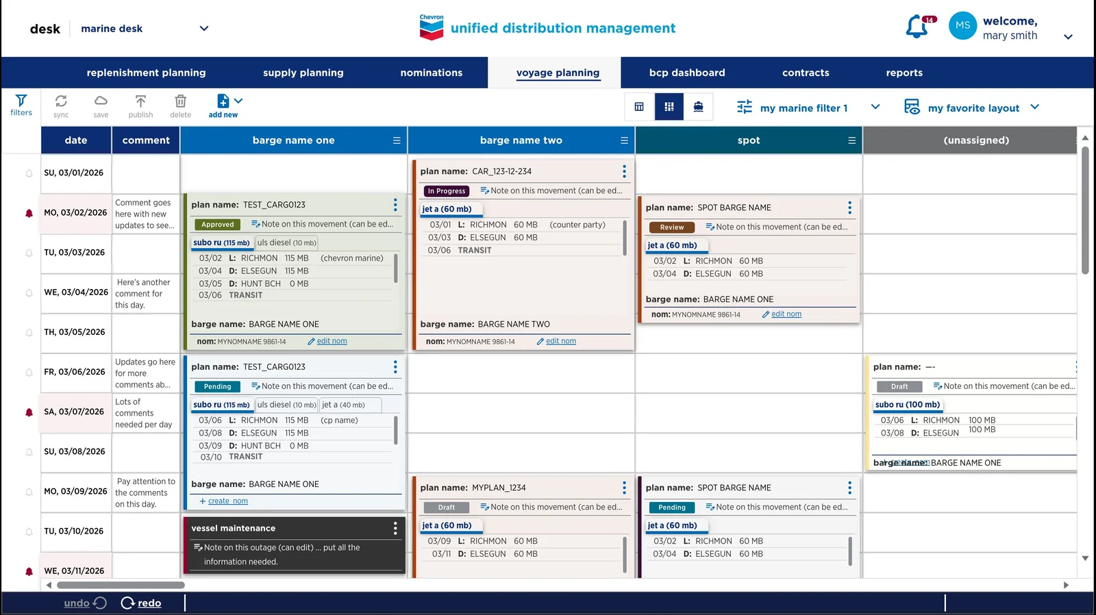1096x615 pixels.
Task: Toggle alert bell for TU, 03/03/2026
Action: tap(29, 253)
